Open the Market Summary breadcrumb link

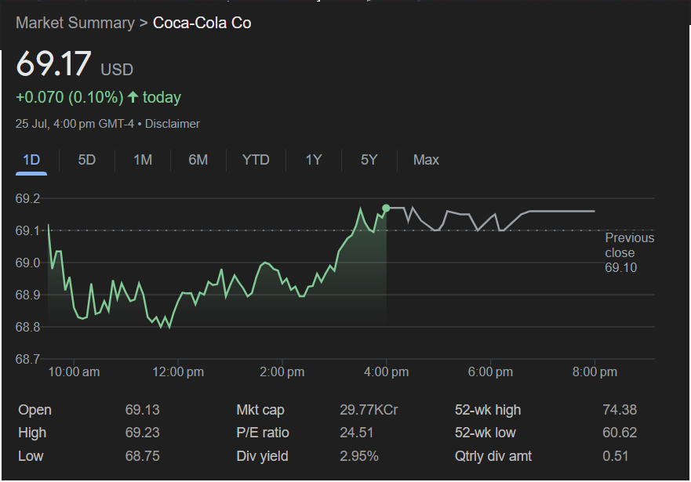pyautogui.click(x=75, y=23)
